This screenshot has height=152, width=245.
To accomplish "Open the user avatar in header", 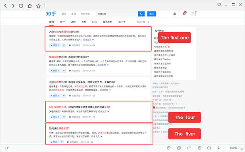I will pos(194,14).
